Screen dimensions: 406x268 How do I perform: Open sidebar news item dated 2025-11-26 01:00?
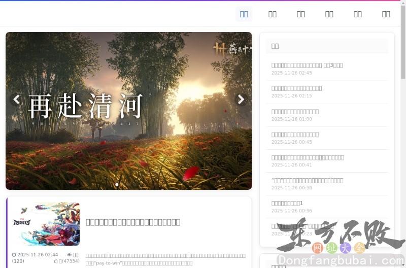(x=295, y=112)
